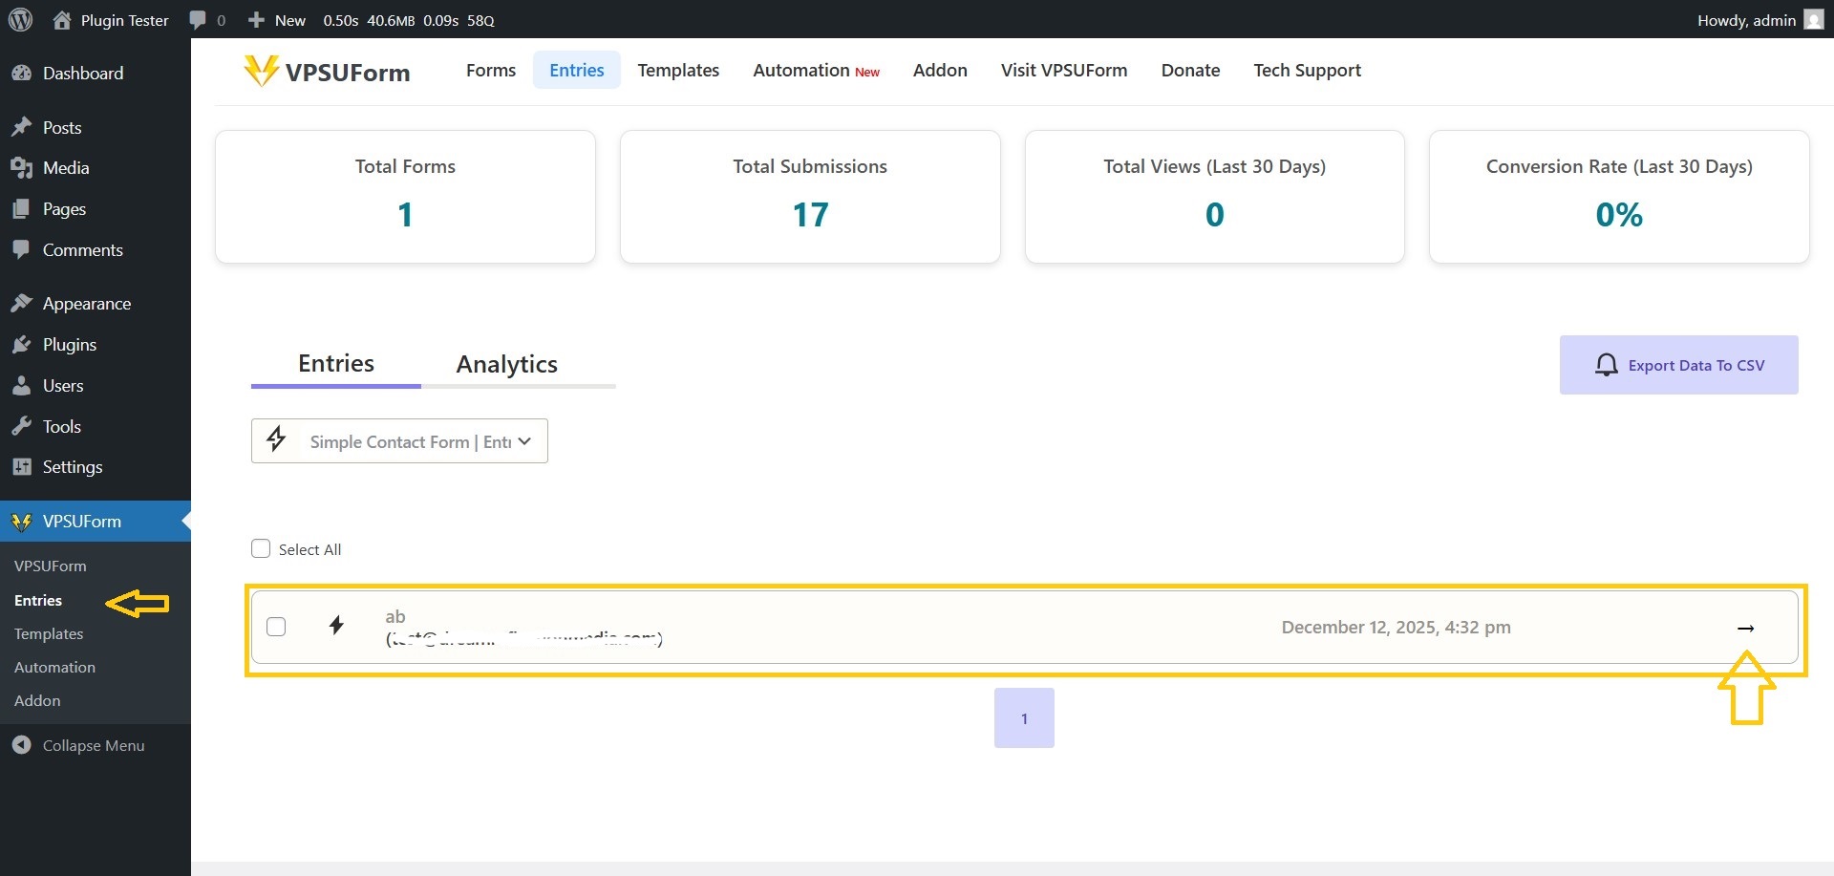Click pagination page 1
The height and width of the screenshot is (876, 1834).
(x=1023, y=717)
